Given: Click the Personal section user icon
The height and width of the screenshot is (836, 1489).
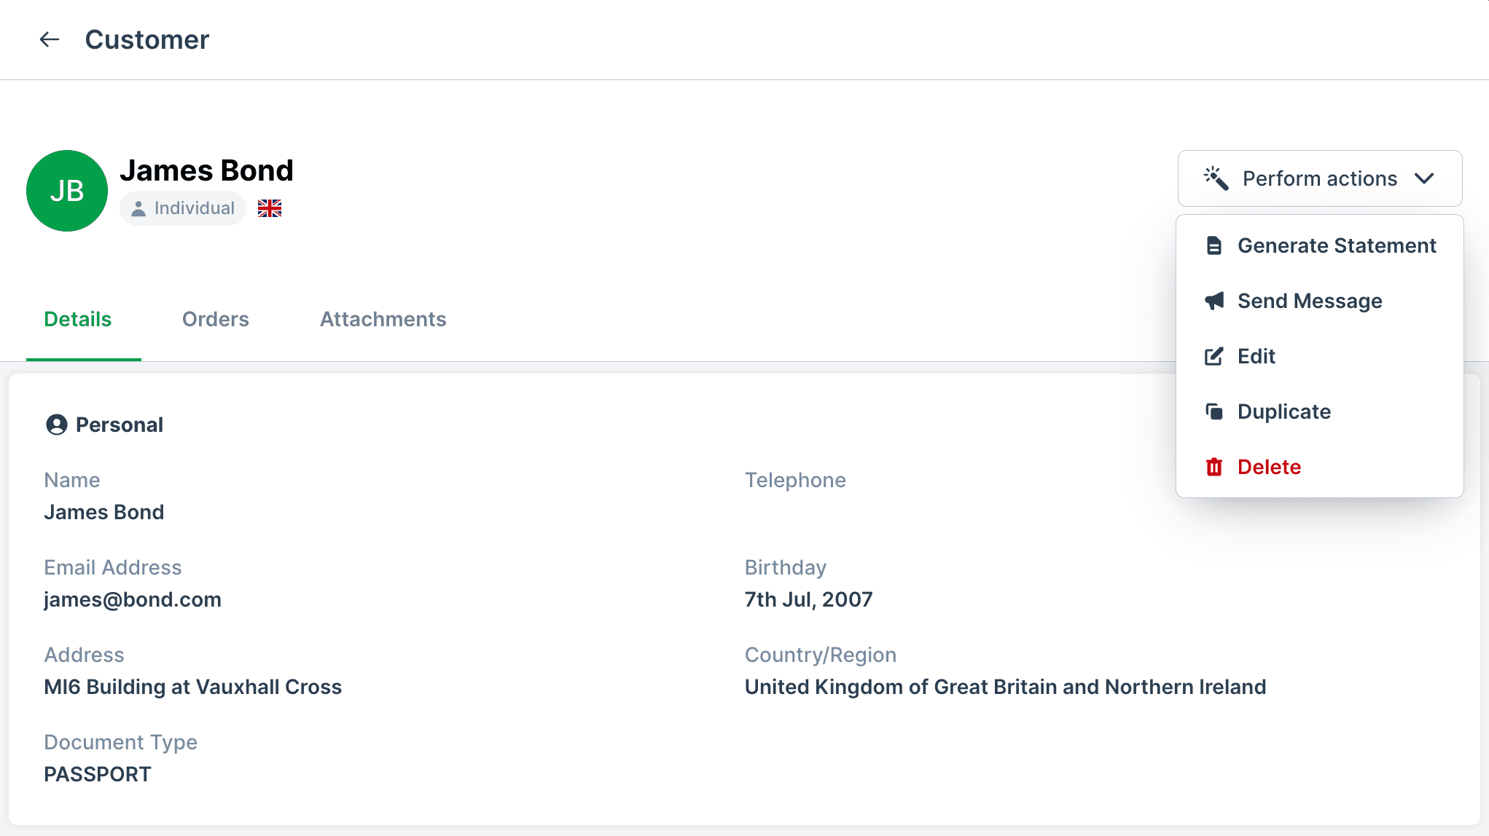Looking at the screenshot, I should (x=57, y=425).
